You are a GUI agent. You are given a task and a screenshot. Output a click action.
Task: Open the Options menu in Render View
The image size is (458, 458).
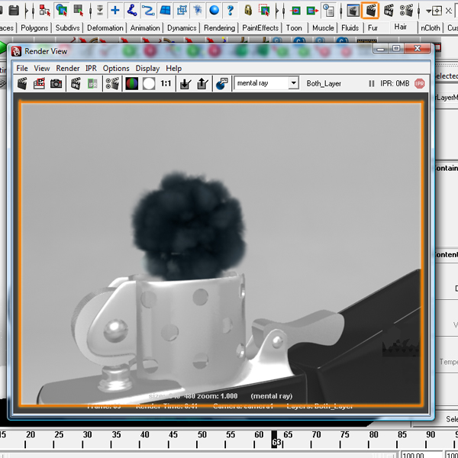116,69
